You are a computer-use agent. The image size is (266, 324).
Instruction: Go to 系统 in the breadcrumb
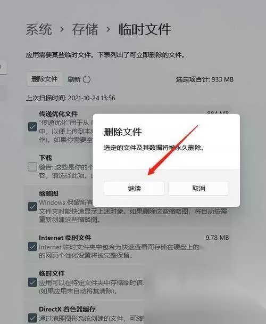click(39, 29)
